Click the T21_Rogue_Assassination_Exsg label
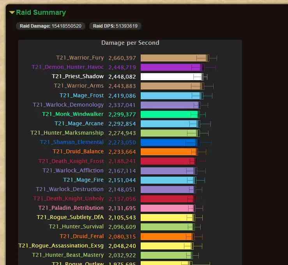 tap(61, 246)
